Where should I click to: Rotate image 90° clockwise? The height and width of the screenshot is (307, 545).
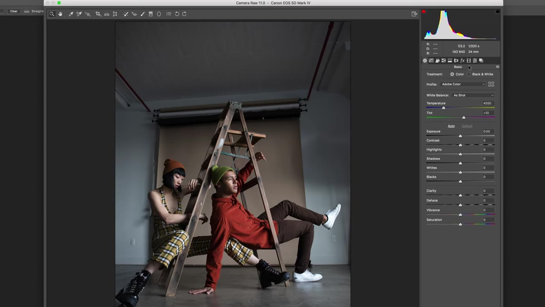pos(184,14)
